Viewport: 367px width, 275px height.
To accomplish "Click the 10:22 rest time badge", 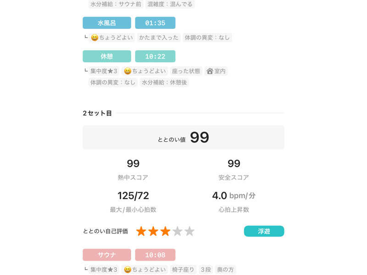I will (x=155, y=56).
